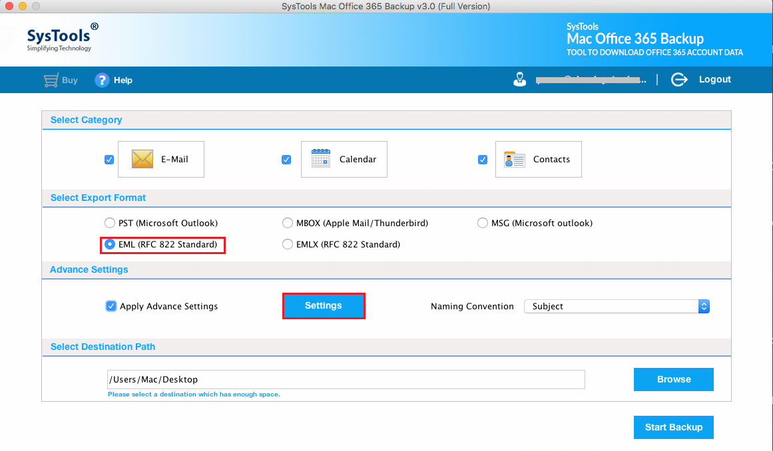The image size is (773, 451).
Task: Toggle Apply Advance Settings checkbox
Action: (111, 306)
